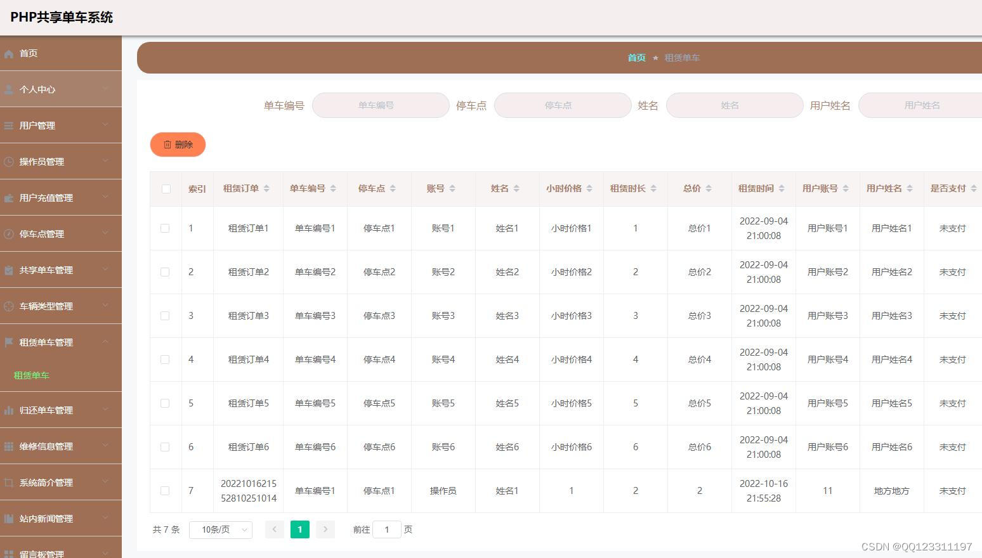The image size is (982, 558).
Task: Expand the 个人中心 menu chevron
Action: (x=106, y=89)
